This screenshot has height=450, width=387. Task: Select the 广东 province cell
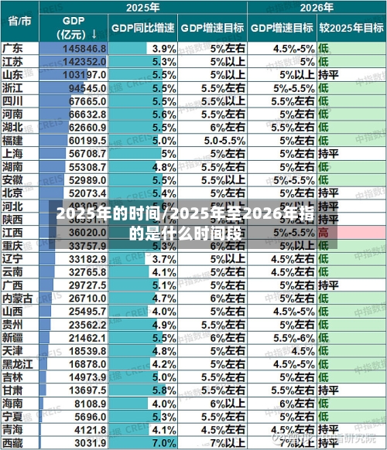(x=19, y=49)
